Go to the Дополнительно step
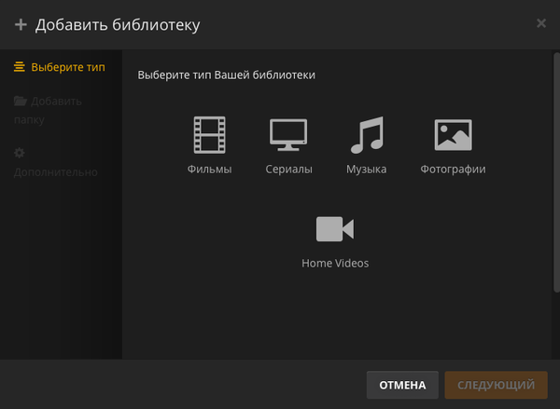Screen dimensions: 560x409 [x=55, y=171]
